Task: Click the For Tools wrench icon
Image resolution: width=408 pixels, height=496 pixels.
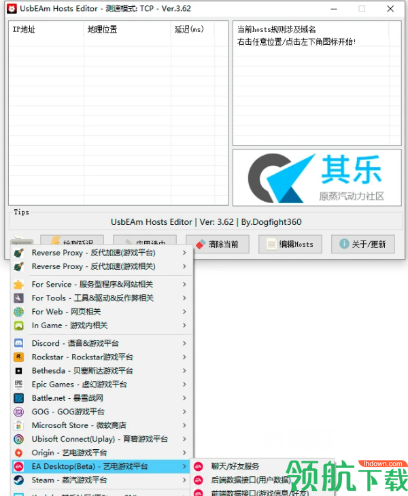Action: [x=18, y=298]
